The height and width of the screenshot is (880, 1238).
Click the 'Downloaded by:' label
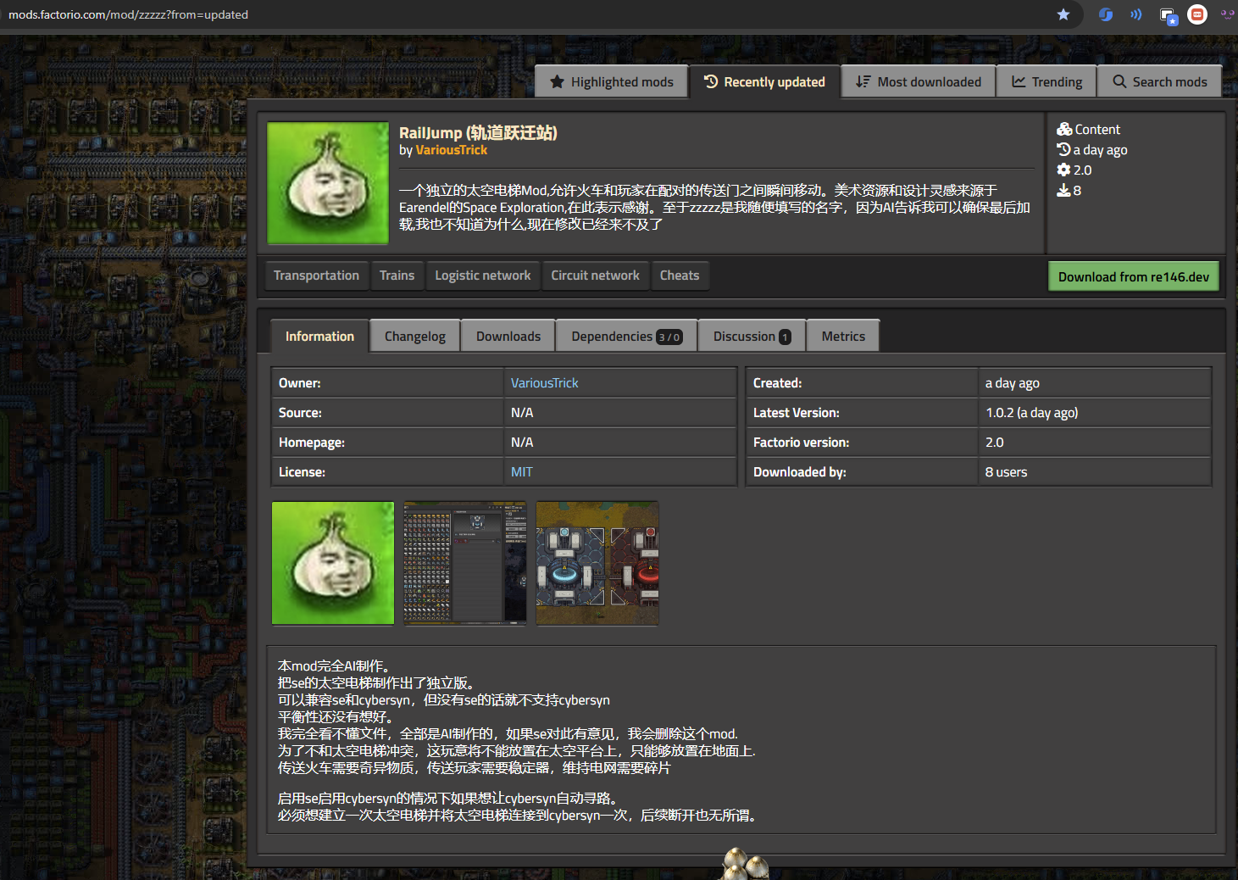click(800, 472)
